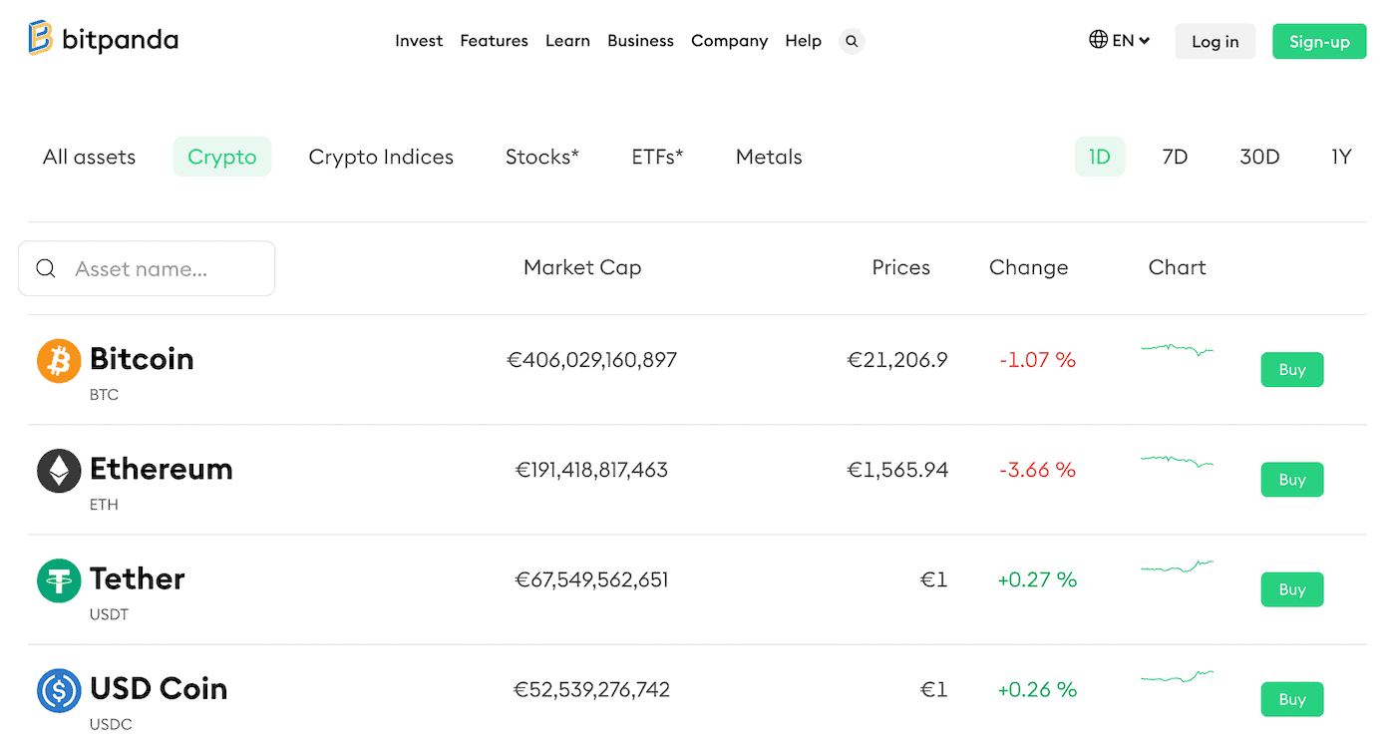Click the -3.66 % Ethereum change
The width and height of the screenshot is (1396, 751).
point(1037,470)
